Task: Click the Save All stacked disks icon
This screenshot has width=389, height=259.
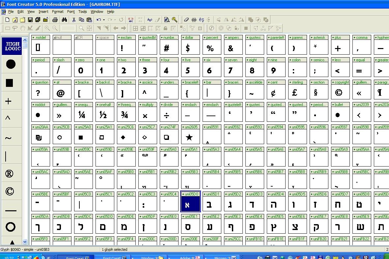Action: (38, 20)
